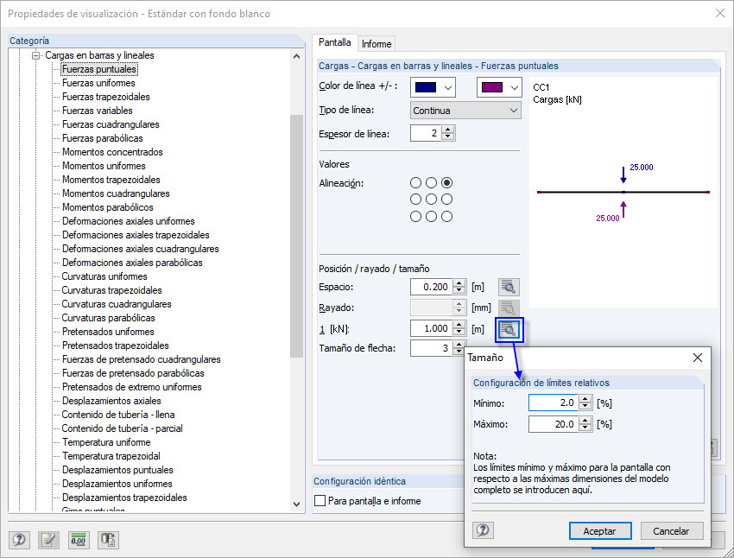This screenshot has height=558, width=734.
Task: Click the disabled Rayado magnifier icon
Action: (509, 308)
